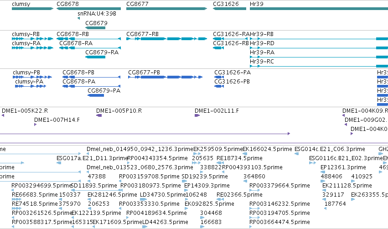
Task: Open EST EP14309.3prime
Action: [x=207, y=186]
